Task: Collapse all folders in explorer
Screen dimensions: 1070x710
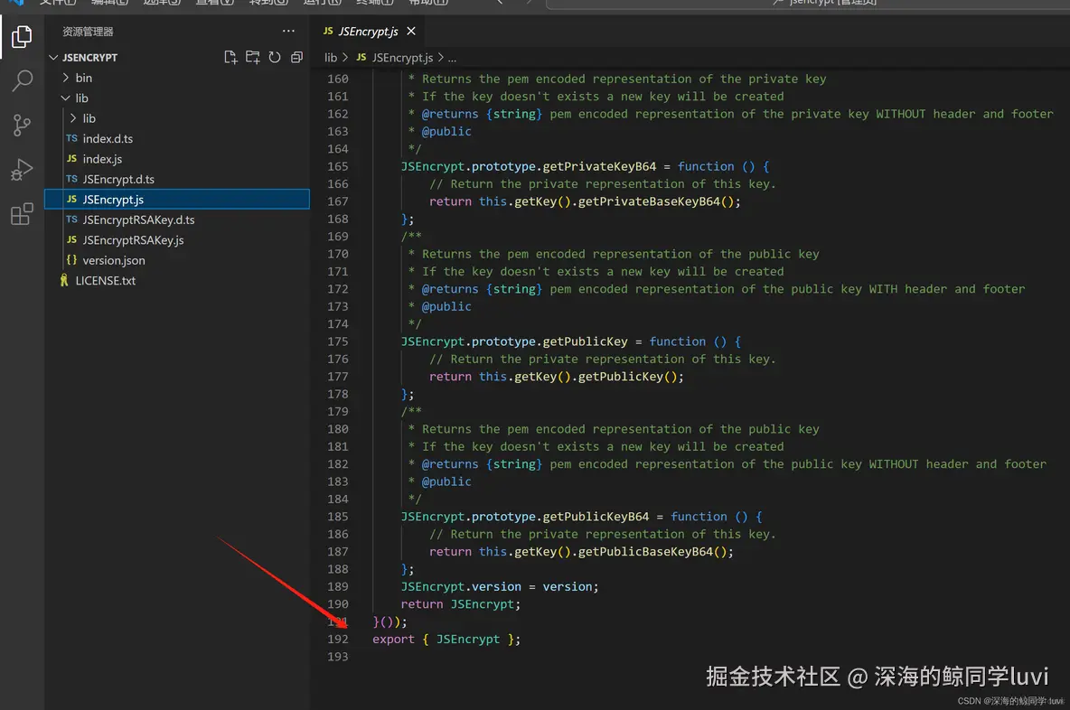Action: [296, 57]
